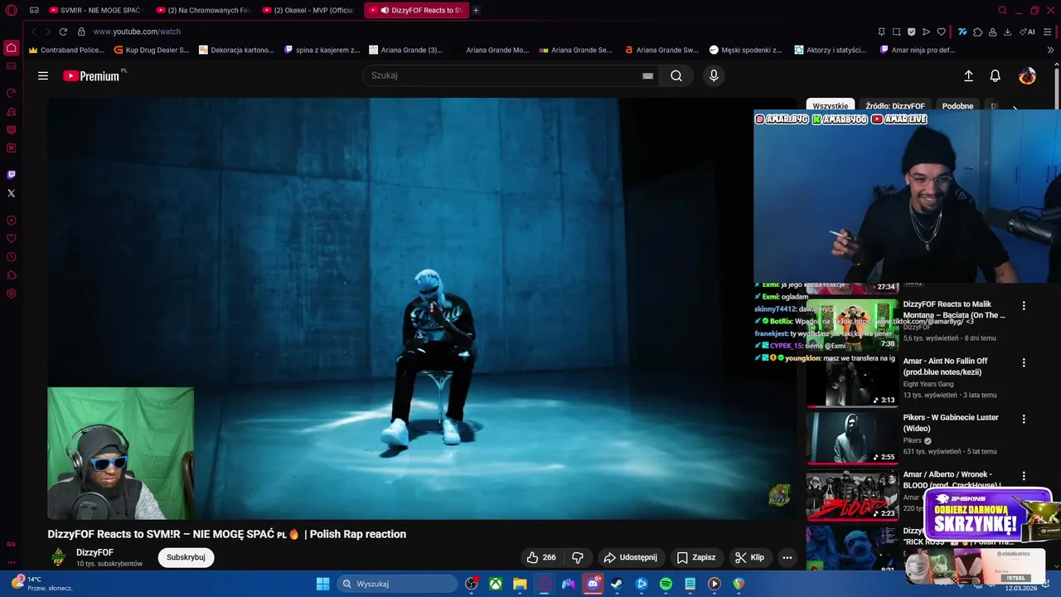Open Easy Setup menu in address toolbar
Viewport: 1061px width, 597px height.
[1048, 32]
